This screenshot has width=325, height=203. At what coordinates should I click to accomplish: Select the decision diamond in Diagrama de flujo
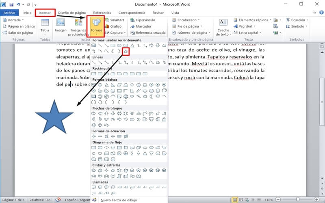(x=106, y=148)
